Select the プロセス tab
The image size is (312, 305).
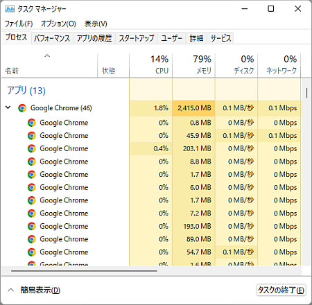[x=16, y=37]
